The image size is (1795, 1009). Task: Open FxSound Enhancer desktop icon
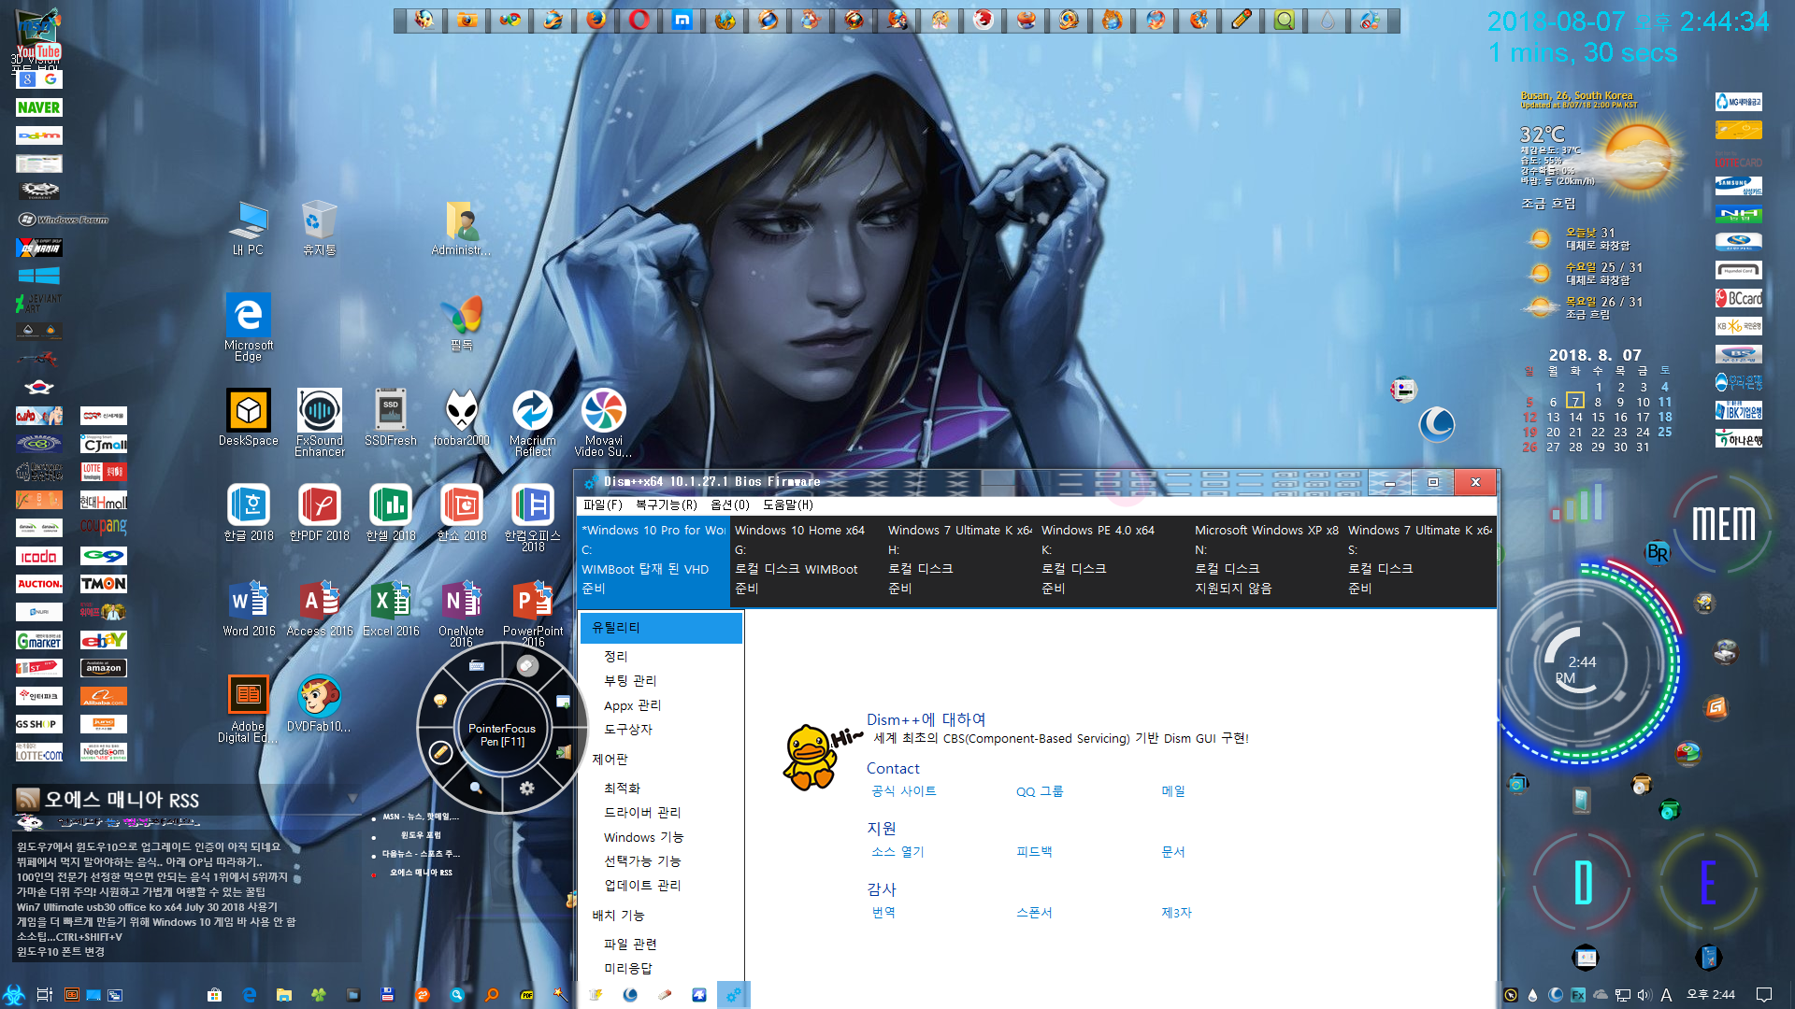coord(320,423)
